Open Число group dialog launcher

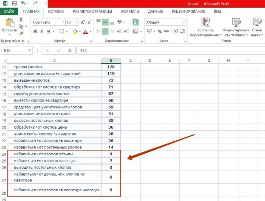coord(185,41)
